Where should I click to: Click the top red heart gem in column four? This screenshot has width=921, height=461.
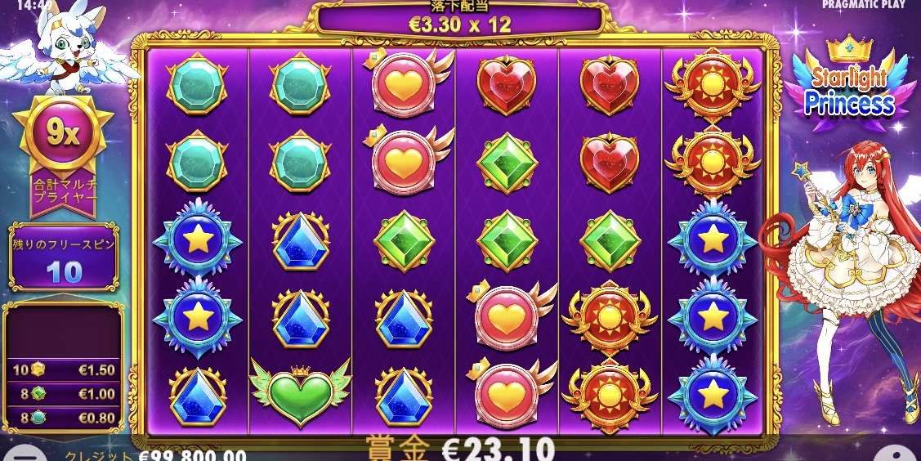pyautogui.click(x=507, y=85)
